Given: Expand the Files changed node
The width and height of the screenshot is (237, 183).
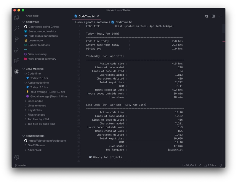Looking at the screenshot, I should [x=26, y=115].
